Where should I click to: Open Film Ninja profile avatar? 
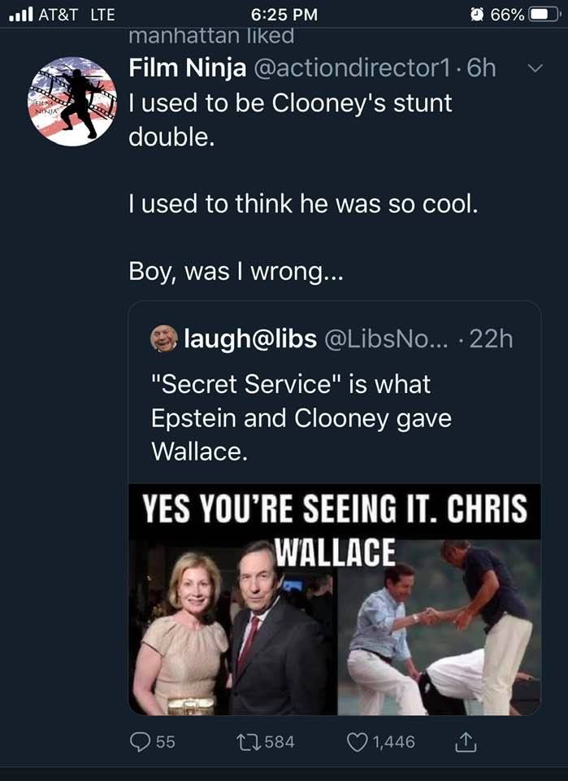(72, 101)
